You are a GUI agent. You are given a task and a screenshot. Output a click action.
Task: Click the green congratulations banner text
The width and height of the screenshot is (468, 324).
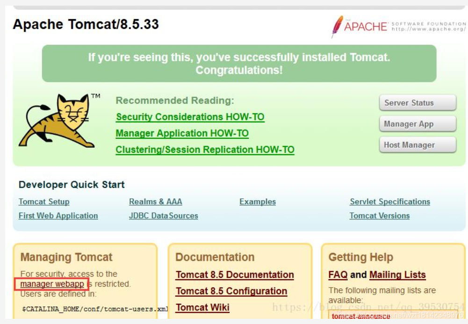pos(239,64)
